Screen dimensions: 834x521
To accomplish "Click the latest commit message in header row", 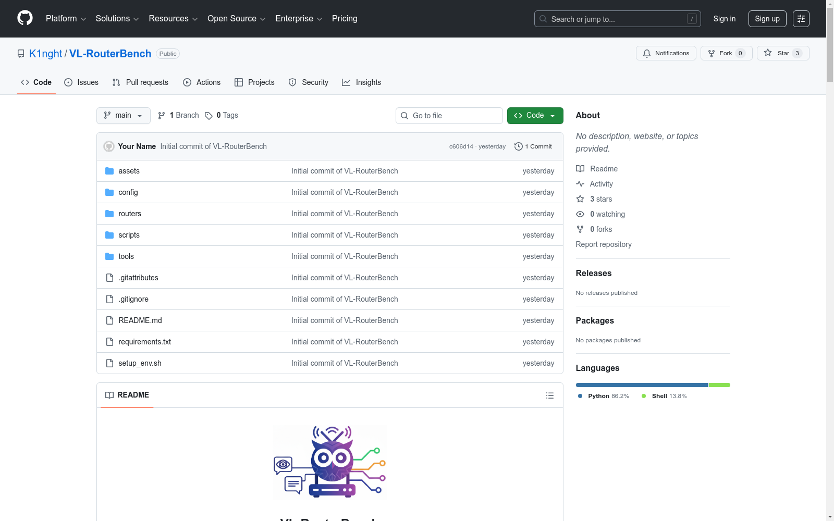I will (214, 146).
